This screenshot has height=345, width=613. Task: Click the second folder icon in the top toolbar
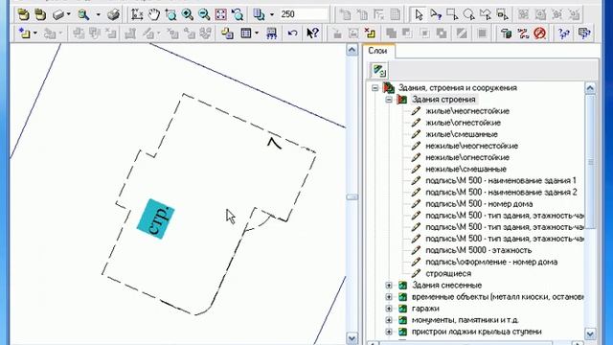point(40,15)
